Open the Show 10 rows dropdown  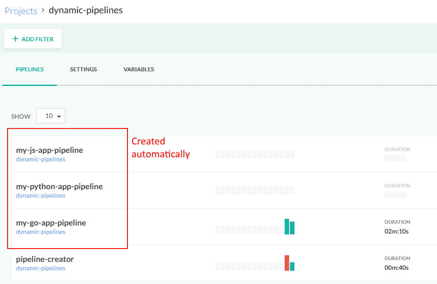click(51, 116)
